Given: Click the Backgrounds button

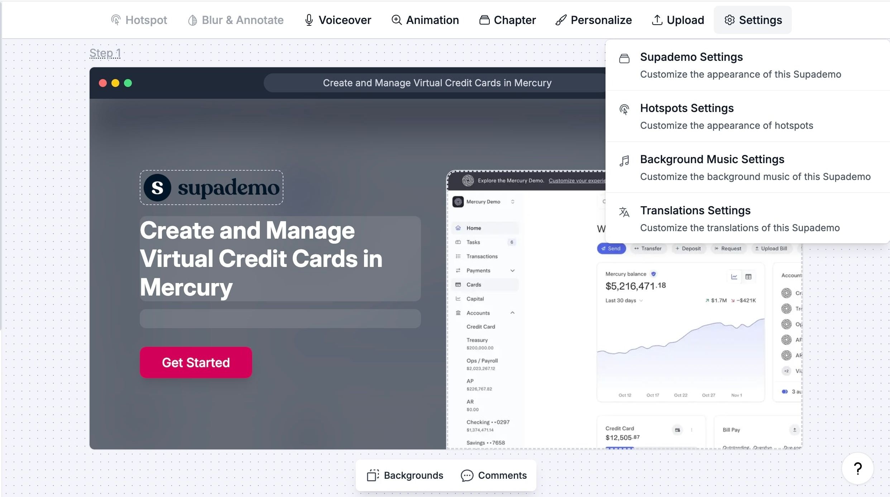Looking at the screenshot, I should pyautogui.click(x=405, y=475).
